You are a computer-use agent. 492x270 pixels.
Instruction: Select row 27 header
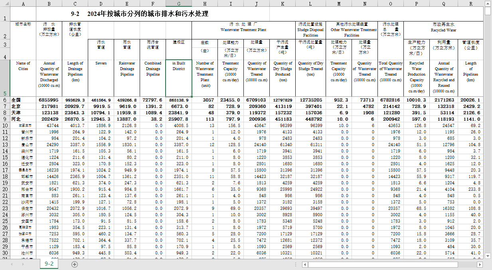click(x=5, y=234)
